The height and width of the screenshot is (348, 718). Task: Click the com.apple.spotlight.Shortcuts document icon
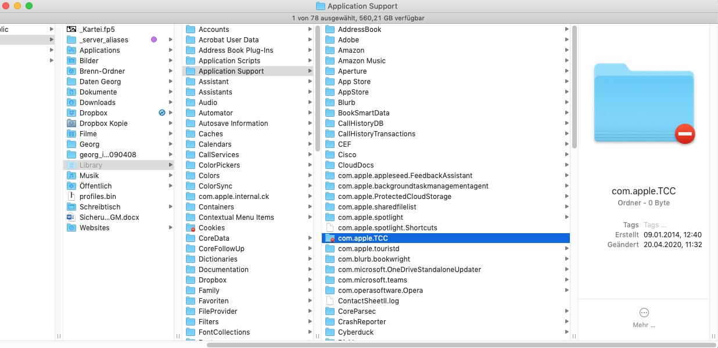click(x=330, y=227)
